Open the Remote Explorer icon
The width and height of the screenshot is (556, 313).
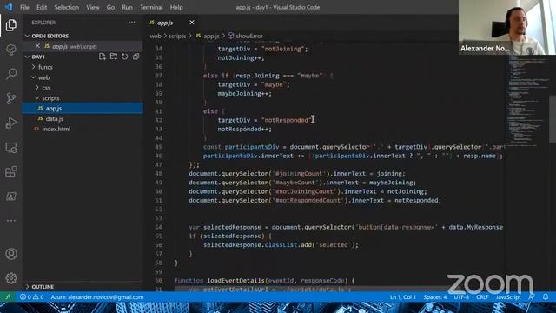[x=11, y=147]
